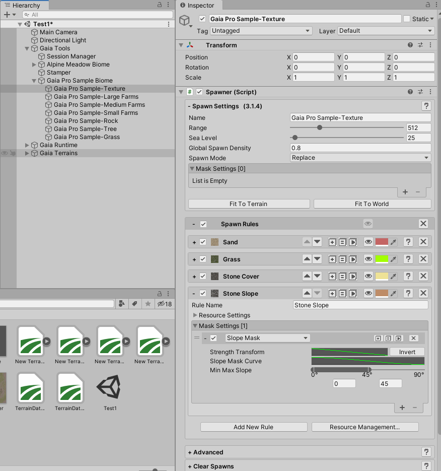The height and width of the screenshot is (471, 441).
Task: Expand the Advanced section
Action: [190, 452]
